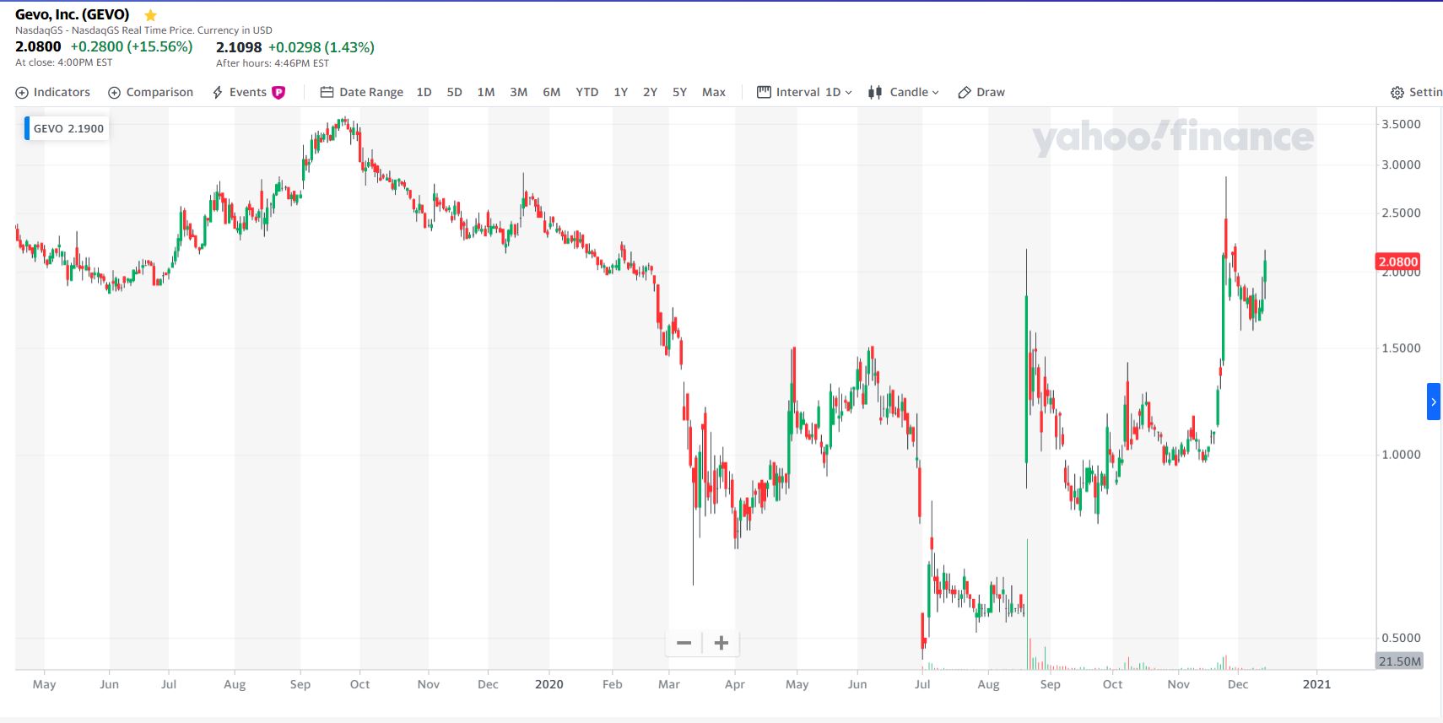The height and width of the screenshot is (723, 1443).
Task: Click the Events lightning bolt icon
Action: pyautogui.click(x=218, y=93)
